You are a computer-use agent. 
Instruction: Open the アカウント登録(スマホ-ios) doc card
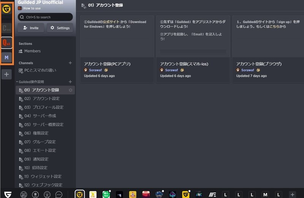[x=193, y=49]
